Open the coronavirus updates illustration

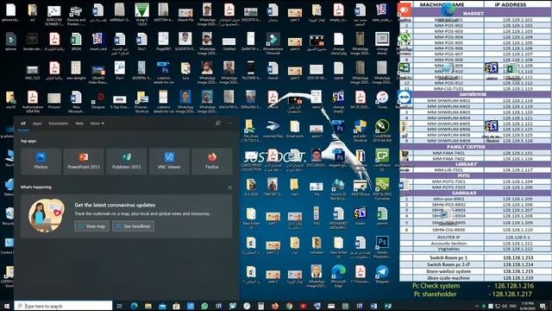[47, 216]
